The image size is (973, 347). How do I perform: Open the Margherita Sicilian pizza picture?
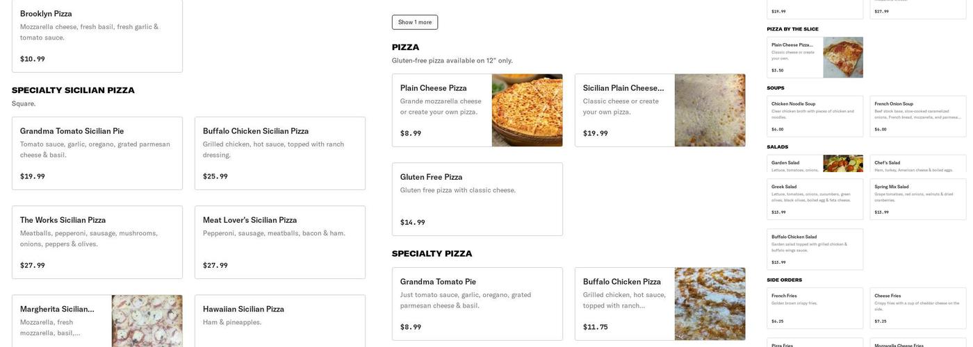(x=147, y=321)
